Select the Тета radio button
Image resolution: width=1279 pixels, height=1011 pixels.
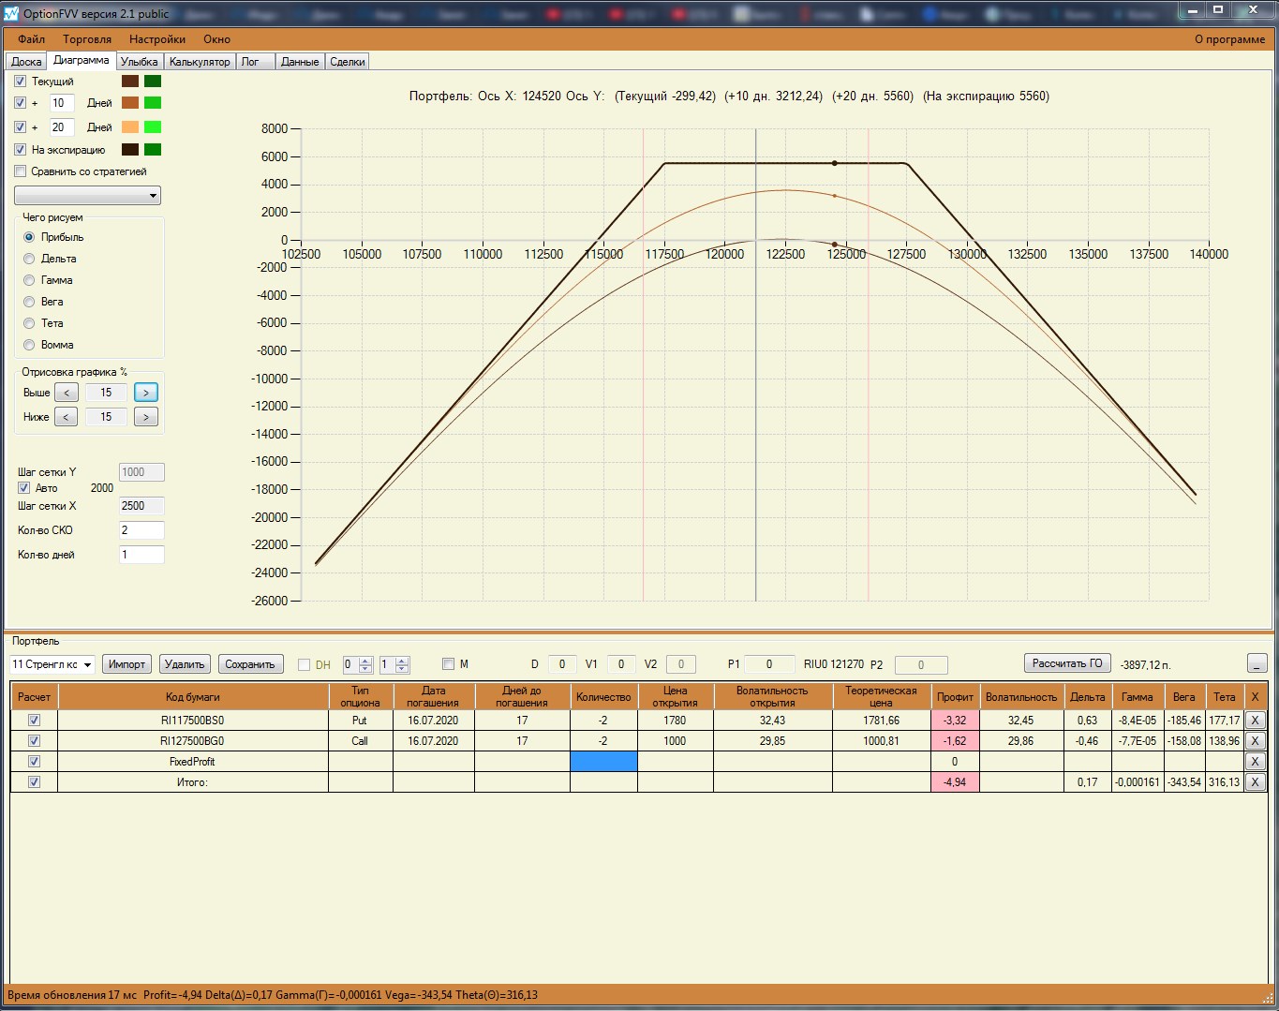click(x=29, y=323)
